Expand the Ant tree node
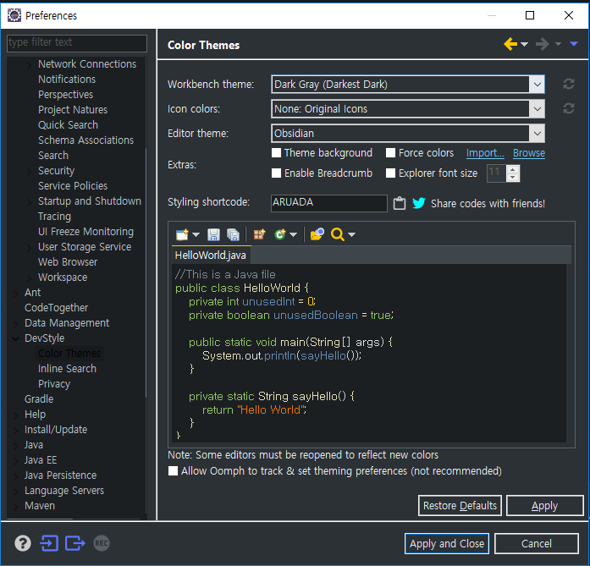This screenshot has width=590, height=566. pos(16,293)
